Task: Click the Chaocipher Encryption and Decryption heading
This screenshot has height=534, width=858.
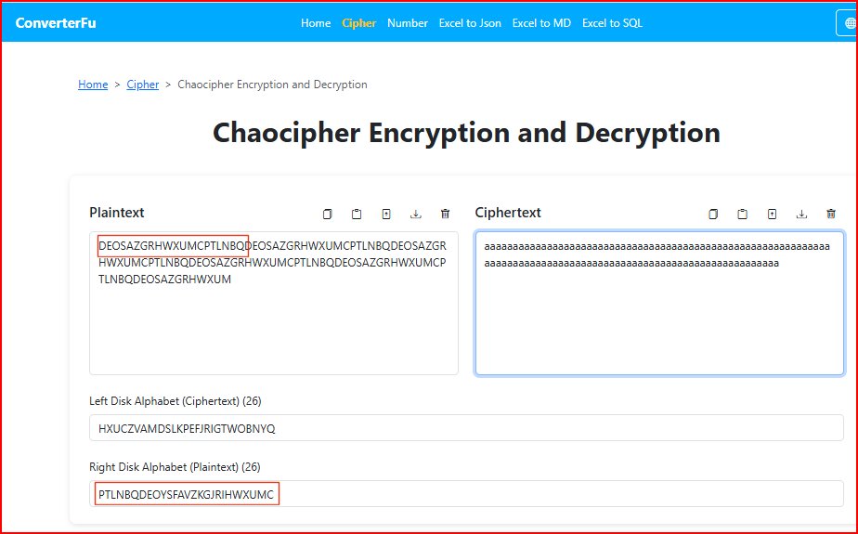Action: tap(466, 133)
